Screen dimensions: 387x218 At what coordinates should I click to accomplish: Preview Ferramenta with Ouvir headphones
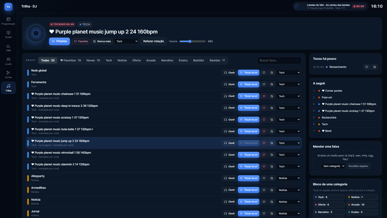click(229, 84)
